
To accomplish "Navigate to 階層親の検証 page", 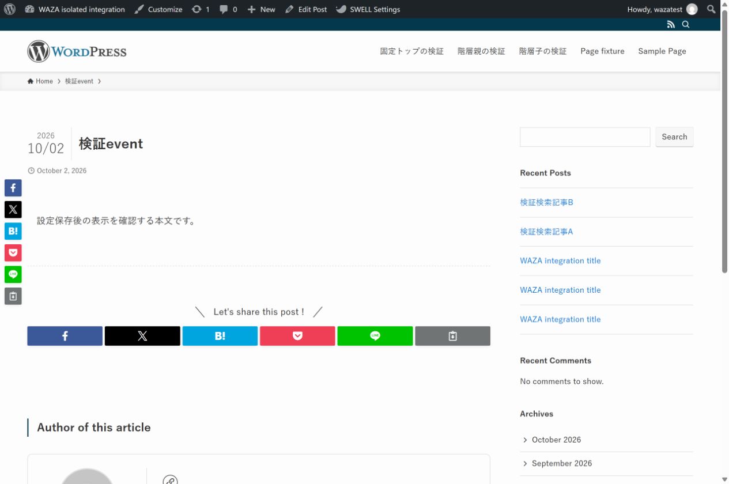I will 482,51.
